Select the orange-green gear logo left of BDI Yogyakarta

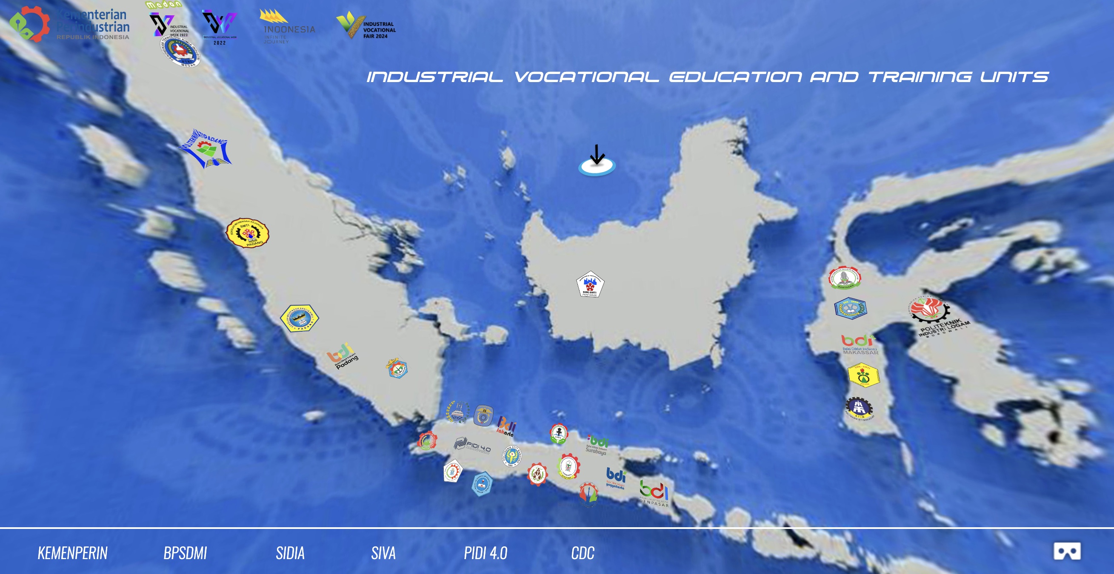click(x=588, y=494)
